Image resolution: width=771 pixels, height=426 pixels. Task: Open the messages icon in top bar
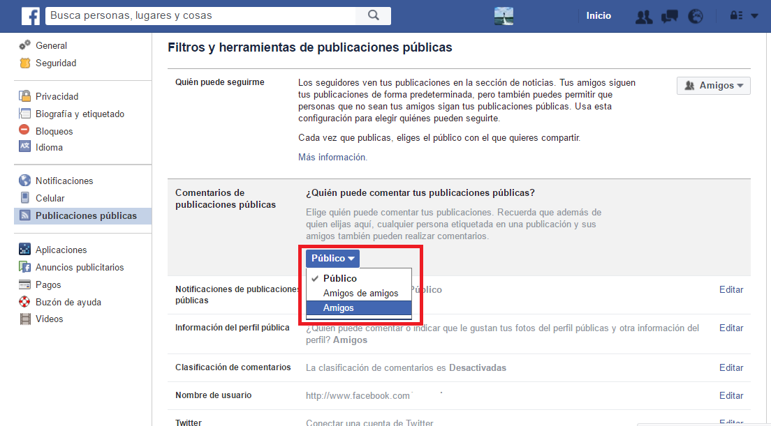click(x=670, y=17)
